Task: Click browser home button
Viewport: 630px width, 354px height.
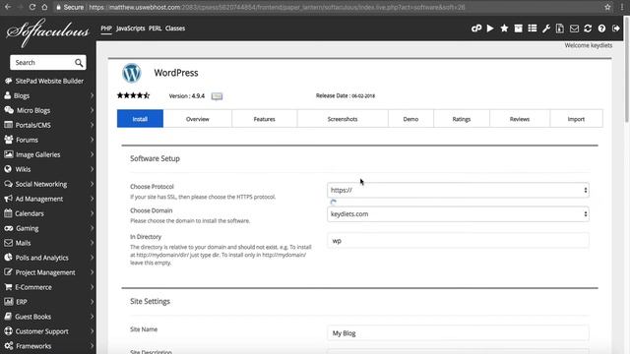Action: coord(44,7)
